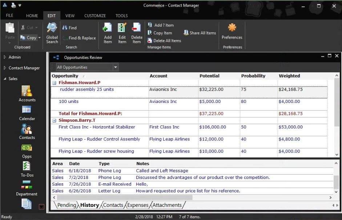Open the Global Search tool

point(52,33)
